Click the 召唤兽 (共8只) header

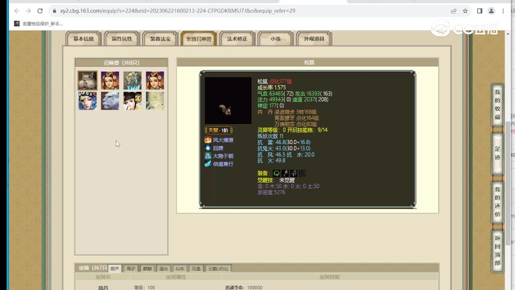[121, 62]
